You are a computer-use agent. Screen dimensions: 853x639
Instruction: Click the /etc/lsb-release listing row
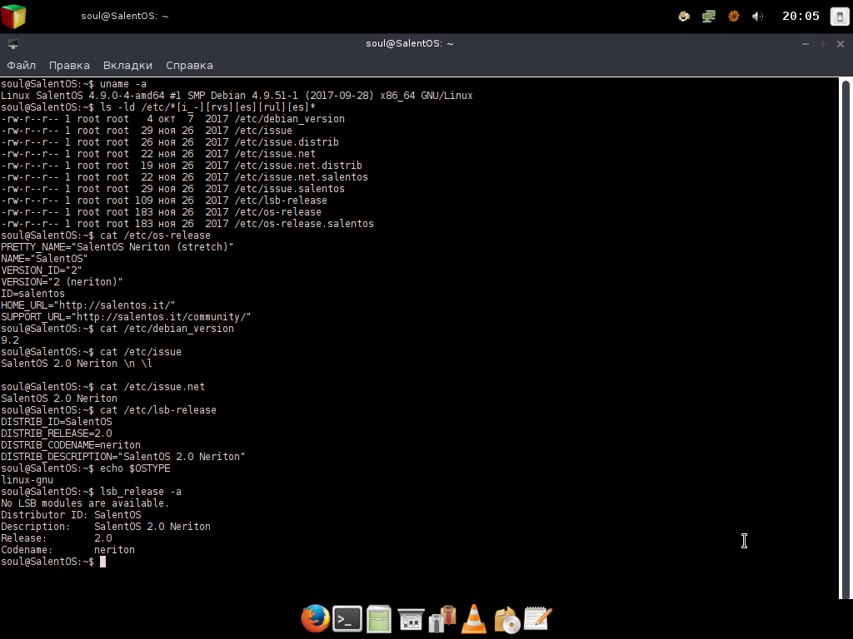point(164,201)
